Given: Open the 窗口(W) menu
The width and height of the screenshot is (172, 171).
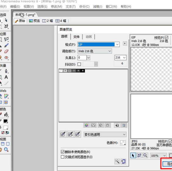Looking at the screenshot, I should coord(111,6).
